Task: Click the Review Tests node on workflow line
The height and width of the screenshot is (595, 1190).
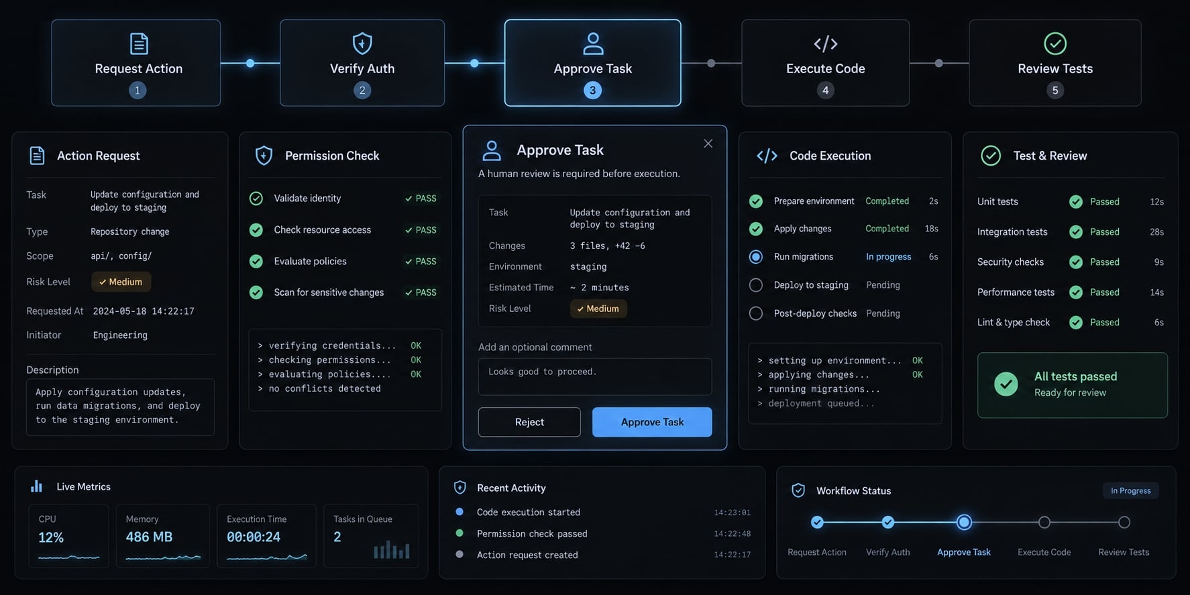Action: click(1124, 522)
